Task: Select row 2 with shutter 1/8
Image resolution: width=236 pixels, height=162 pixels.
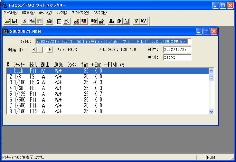Action: pyautogui.click(x=108, y=77)
